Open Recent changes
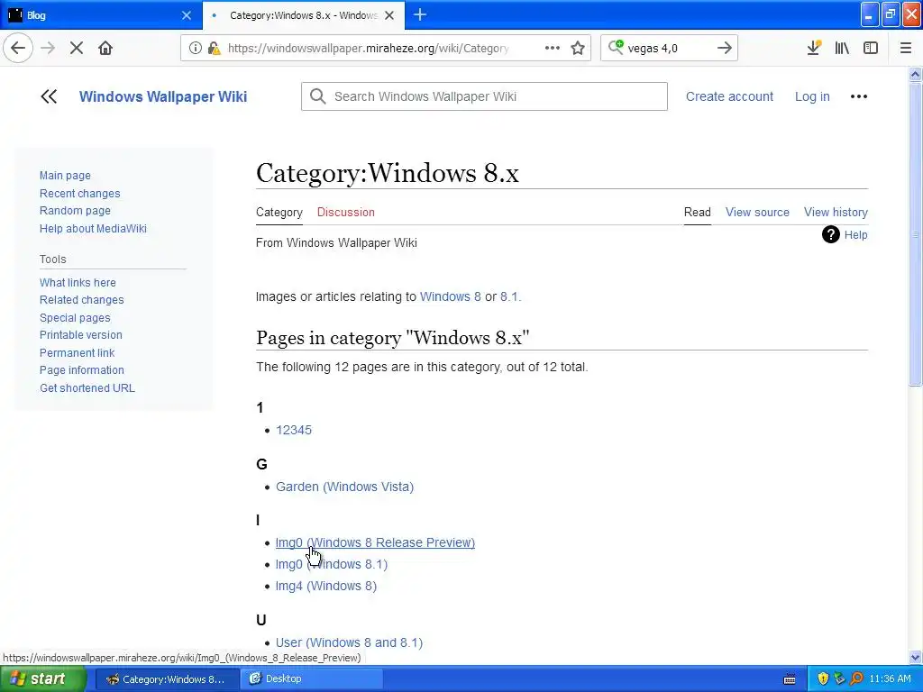 tap(79, 193)
